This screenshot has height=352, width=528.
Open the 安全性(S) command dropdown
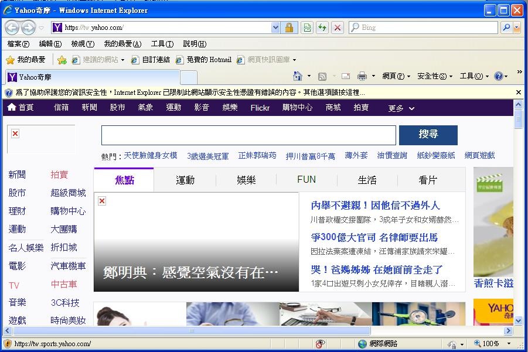(x=435, y=76)
